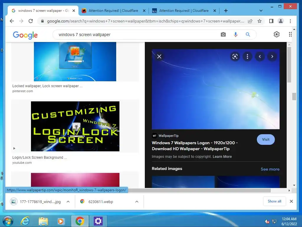
Task: Open Windows Explorer from taskbar
Action: point(43,221)
